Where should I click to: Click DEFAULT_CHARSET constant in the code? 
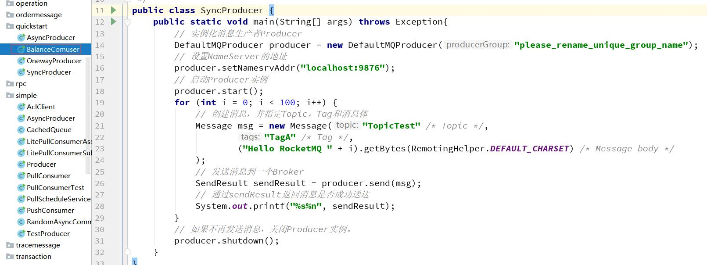click(x=529, y=149)
